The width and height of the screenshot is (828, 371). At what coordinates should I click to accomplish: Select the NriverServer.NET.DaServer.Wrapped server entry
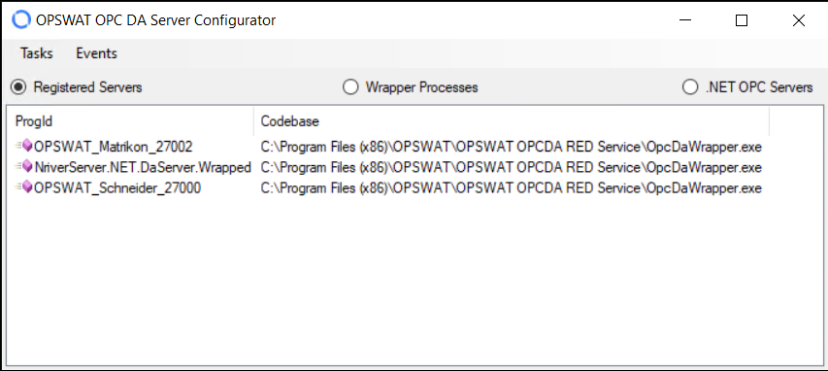(142, 167)
